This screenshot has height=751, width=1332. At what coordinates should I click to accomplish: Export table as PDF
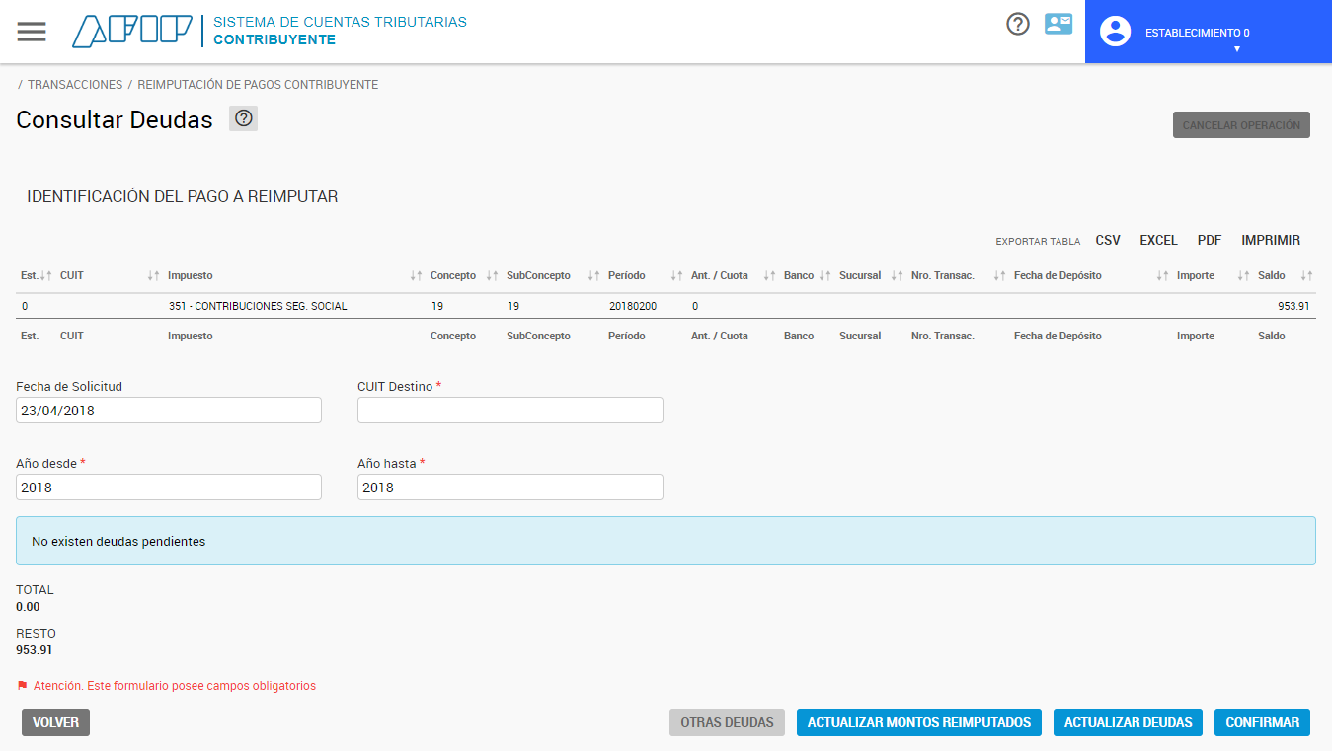point(1210,240)
